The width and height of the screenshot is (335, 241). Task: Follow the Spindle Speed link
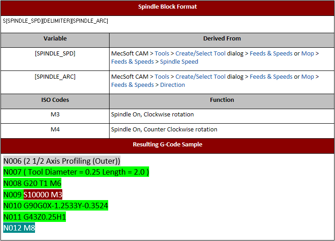coord(179,61)
